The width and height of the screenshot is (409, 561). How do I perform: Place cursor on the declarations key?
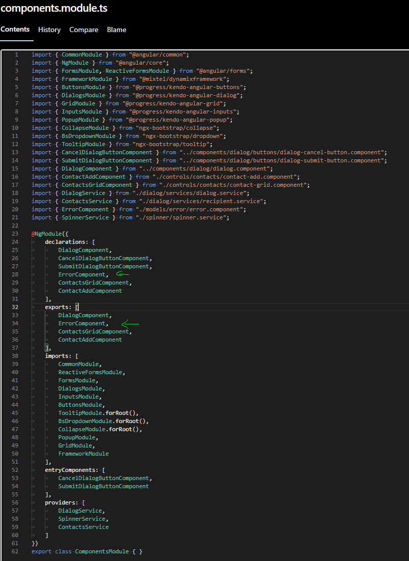pyautogui.click(x=65, y=242)
